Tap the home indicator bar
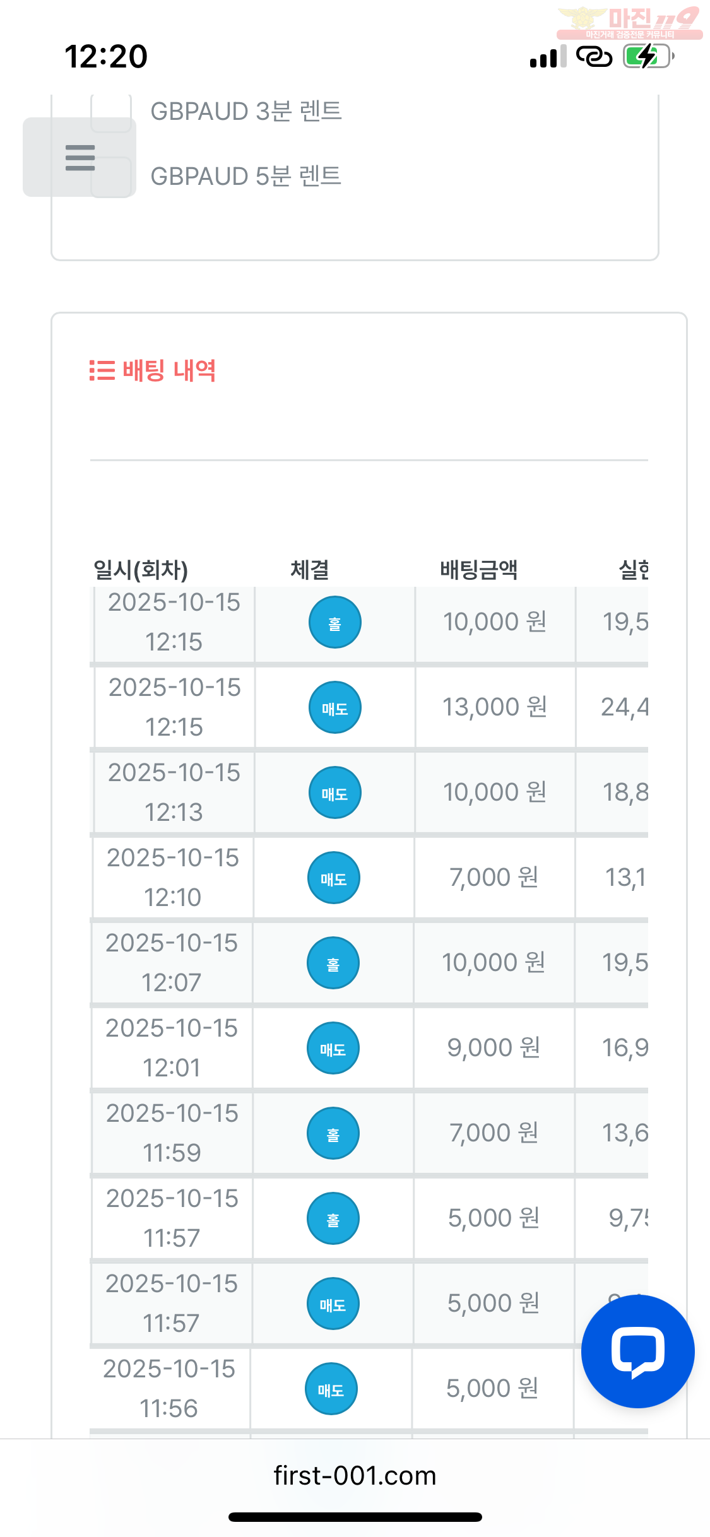The height and width of the screenshot is (1537, 710). (x=355, y=1517)
